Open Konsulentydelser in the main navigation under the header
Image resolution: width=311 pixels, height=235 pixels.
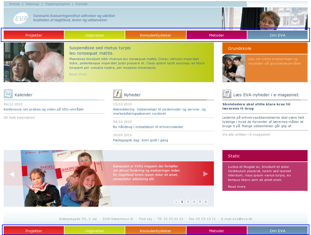(156, 35)
